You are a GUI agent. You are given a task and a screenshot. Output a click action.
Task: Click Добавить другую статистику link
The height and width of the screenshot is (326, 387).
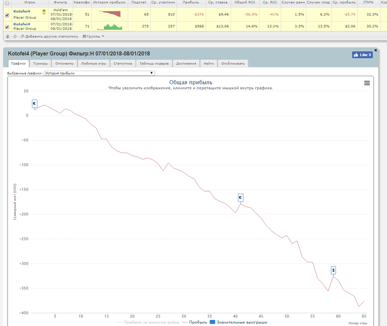coord(49,36)
